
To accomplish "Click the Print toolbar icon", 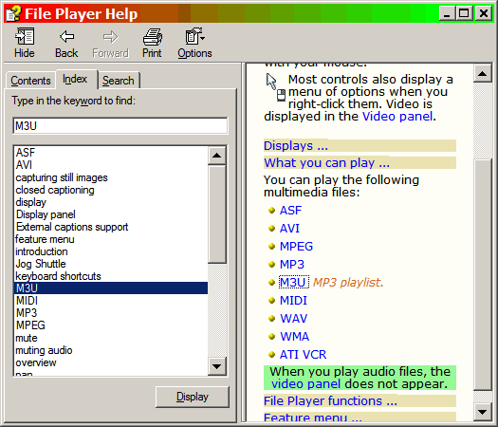I will [152, 37].
